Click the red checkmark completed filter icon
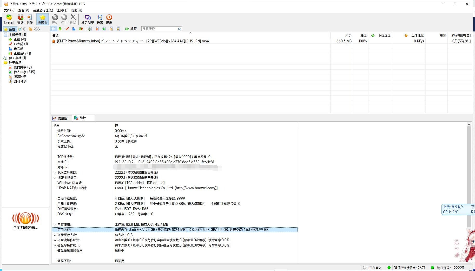475x271 pixels. pos(67,29)
